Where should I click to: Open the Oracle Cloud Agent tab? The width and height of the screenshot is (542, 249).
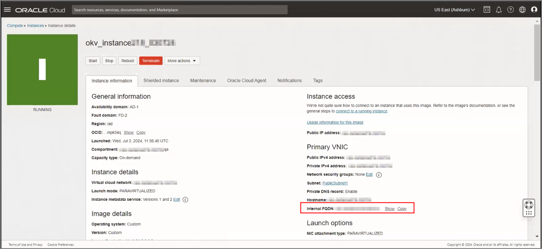click(x=246, y=80)
